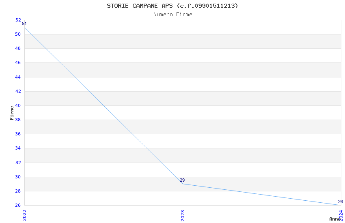The image size is (345, 223).
Task: Click the 2023 x-axis label
Action: pos(183,215)
